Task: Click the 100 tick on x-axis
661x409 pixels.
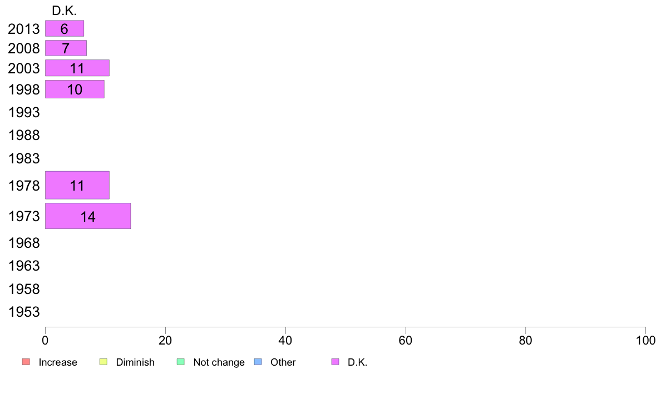Action: click(645, 340)
